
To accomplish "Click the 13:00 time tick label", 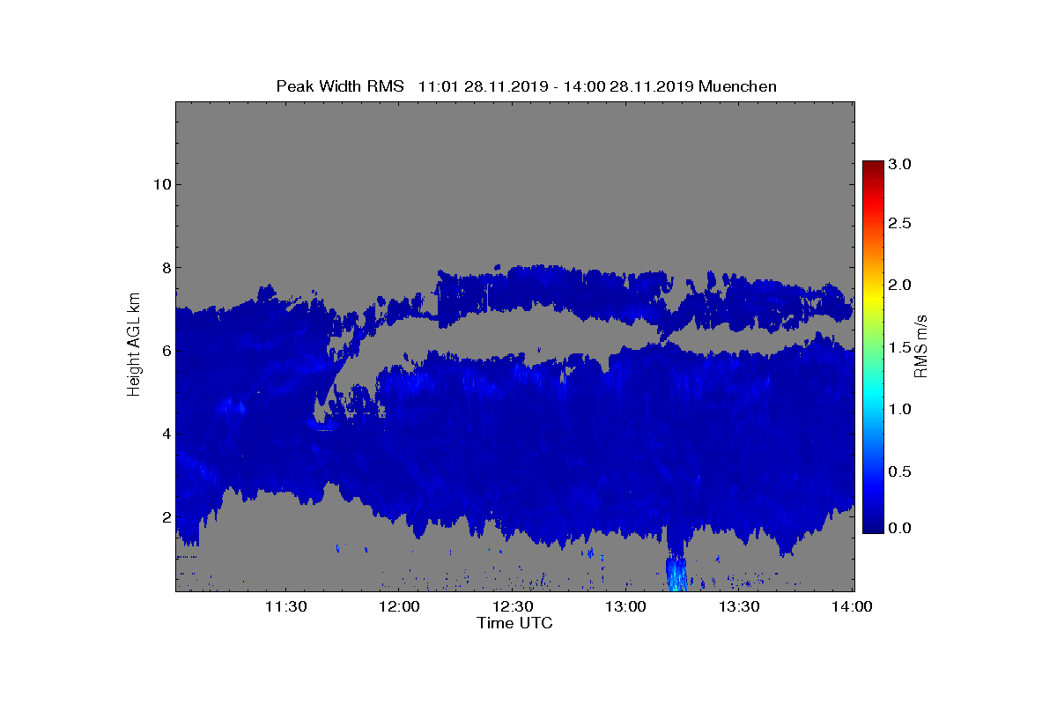I will (x=626, y=606).
